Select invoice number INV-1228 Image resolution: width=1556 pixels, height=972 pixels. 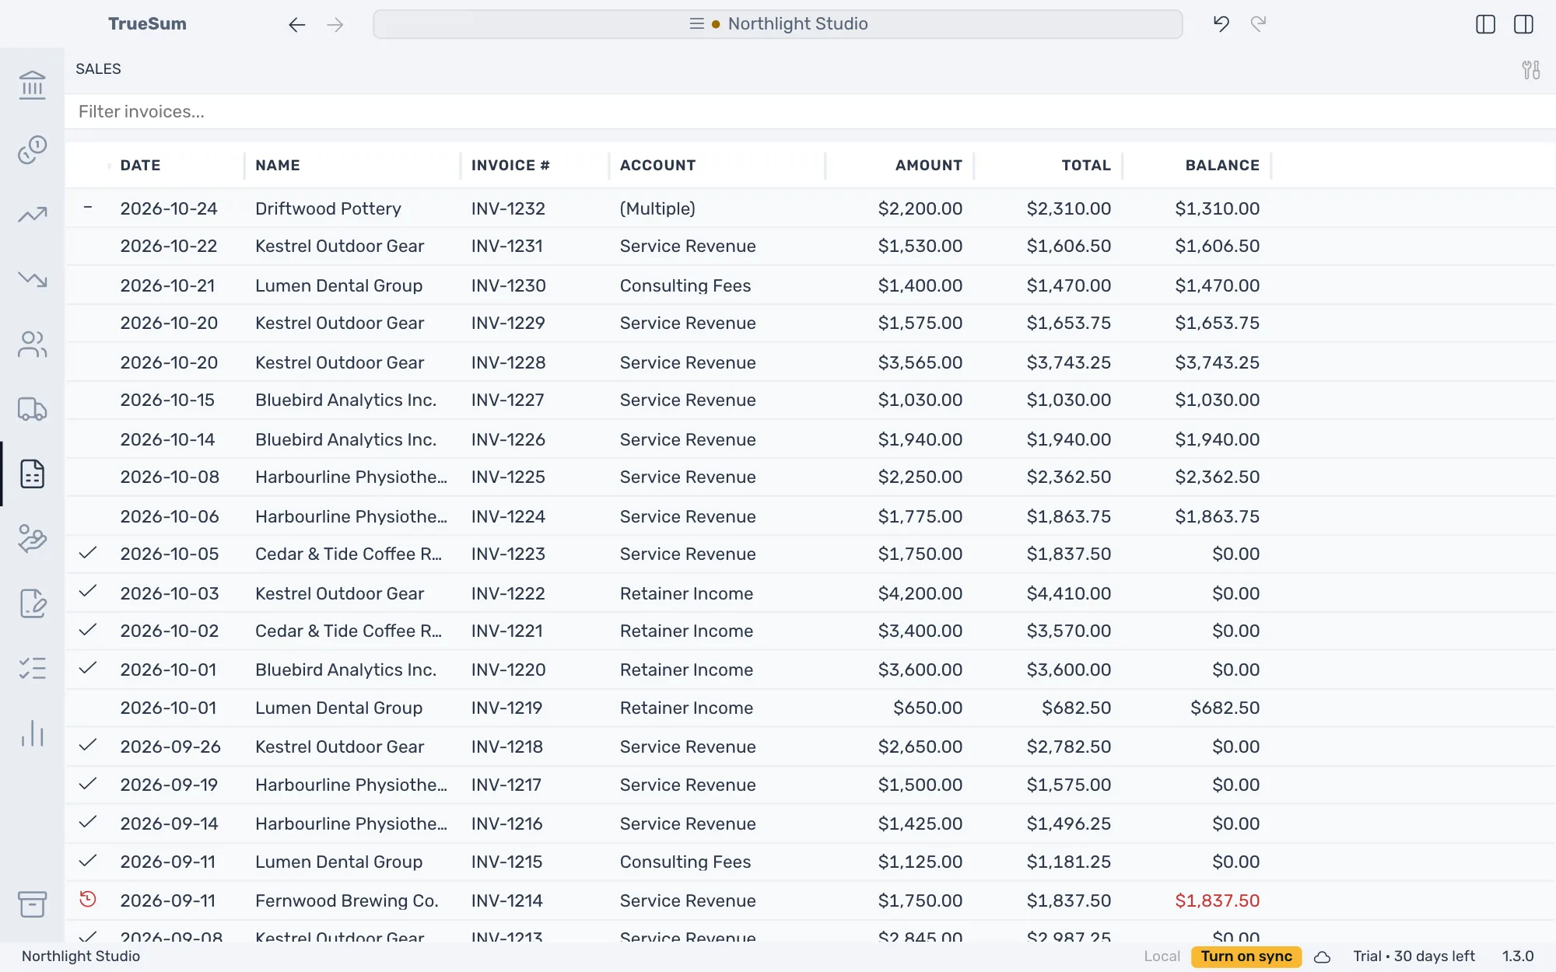pos(508,362)
